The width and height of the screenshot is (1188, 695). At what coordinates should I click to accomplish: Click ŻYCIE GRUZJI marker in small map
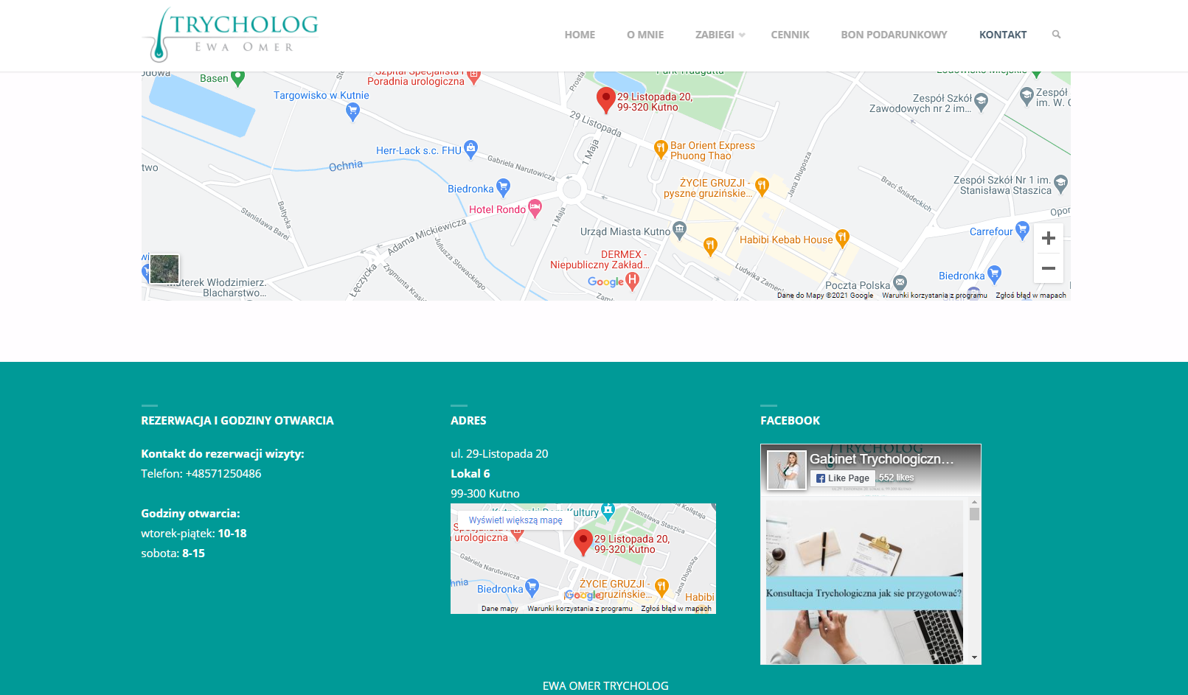[x=661, y=587]
